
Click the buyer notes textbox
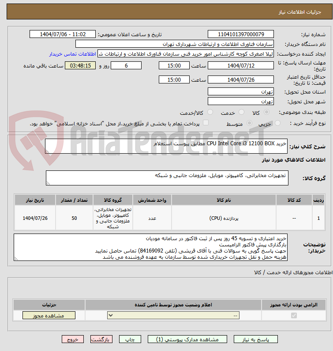pyautogui.click(x=150, y=247)
